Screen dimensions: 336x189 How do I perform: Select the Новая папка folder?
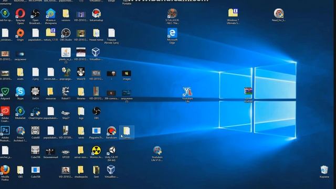coord(96,33)
